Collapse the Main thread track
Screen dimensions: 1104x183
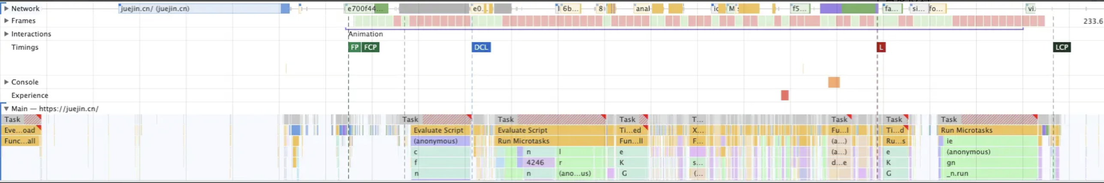6,109
